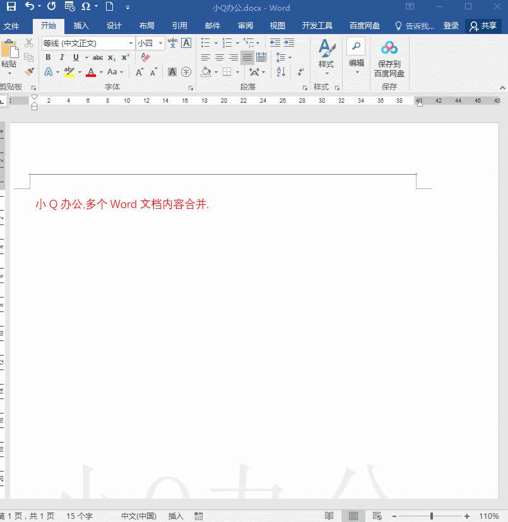Apply character border to text
This screenshot has height=522, width=508.
tap(185, 43)
